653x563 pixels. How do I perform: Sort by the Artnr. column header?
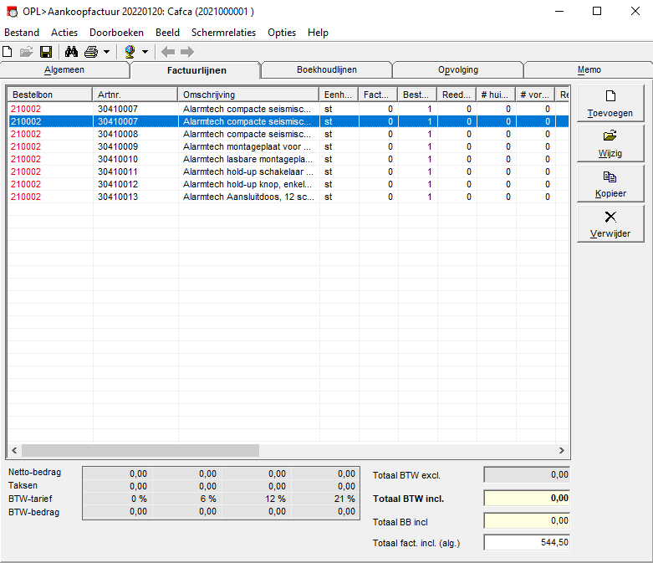[x=135, y=95]
